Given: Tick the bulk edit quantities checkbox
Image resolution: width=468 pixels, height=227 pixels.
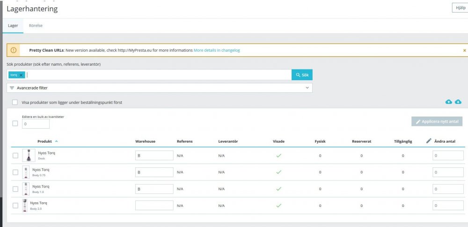Looking at the screenshot, I should tap(15, 124).
